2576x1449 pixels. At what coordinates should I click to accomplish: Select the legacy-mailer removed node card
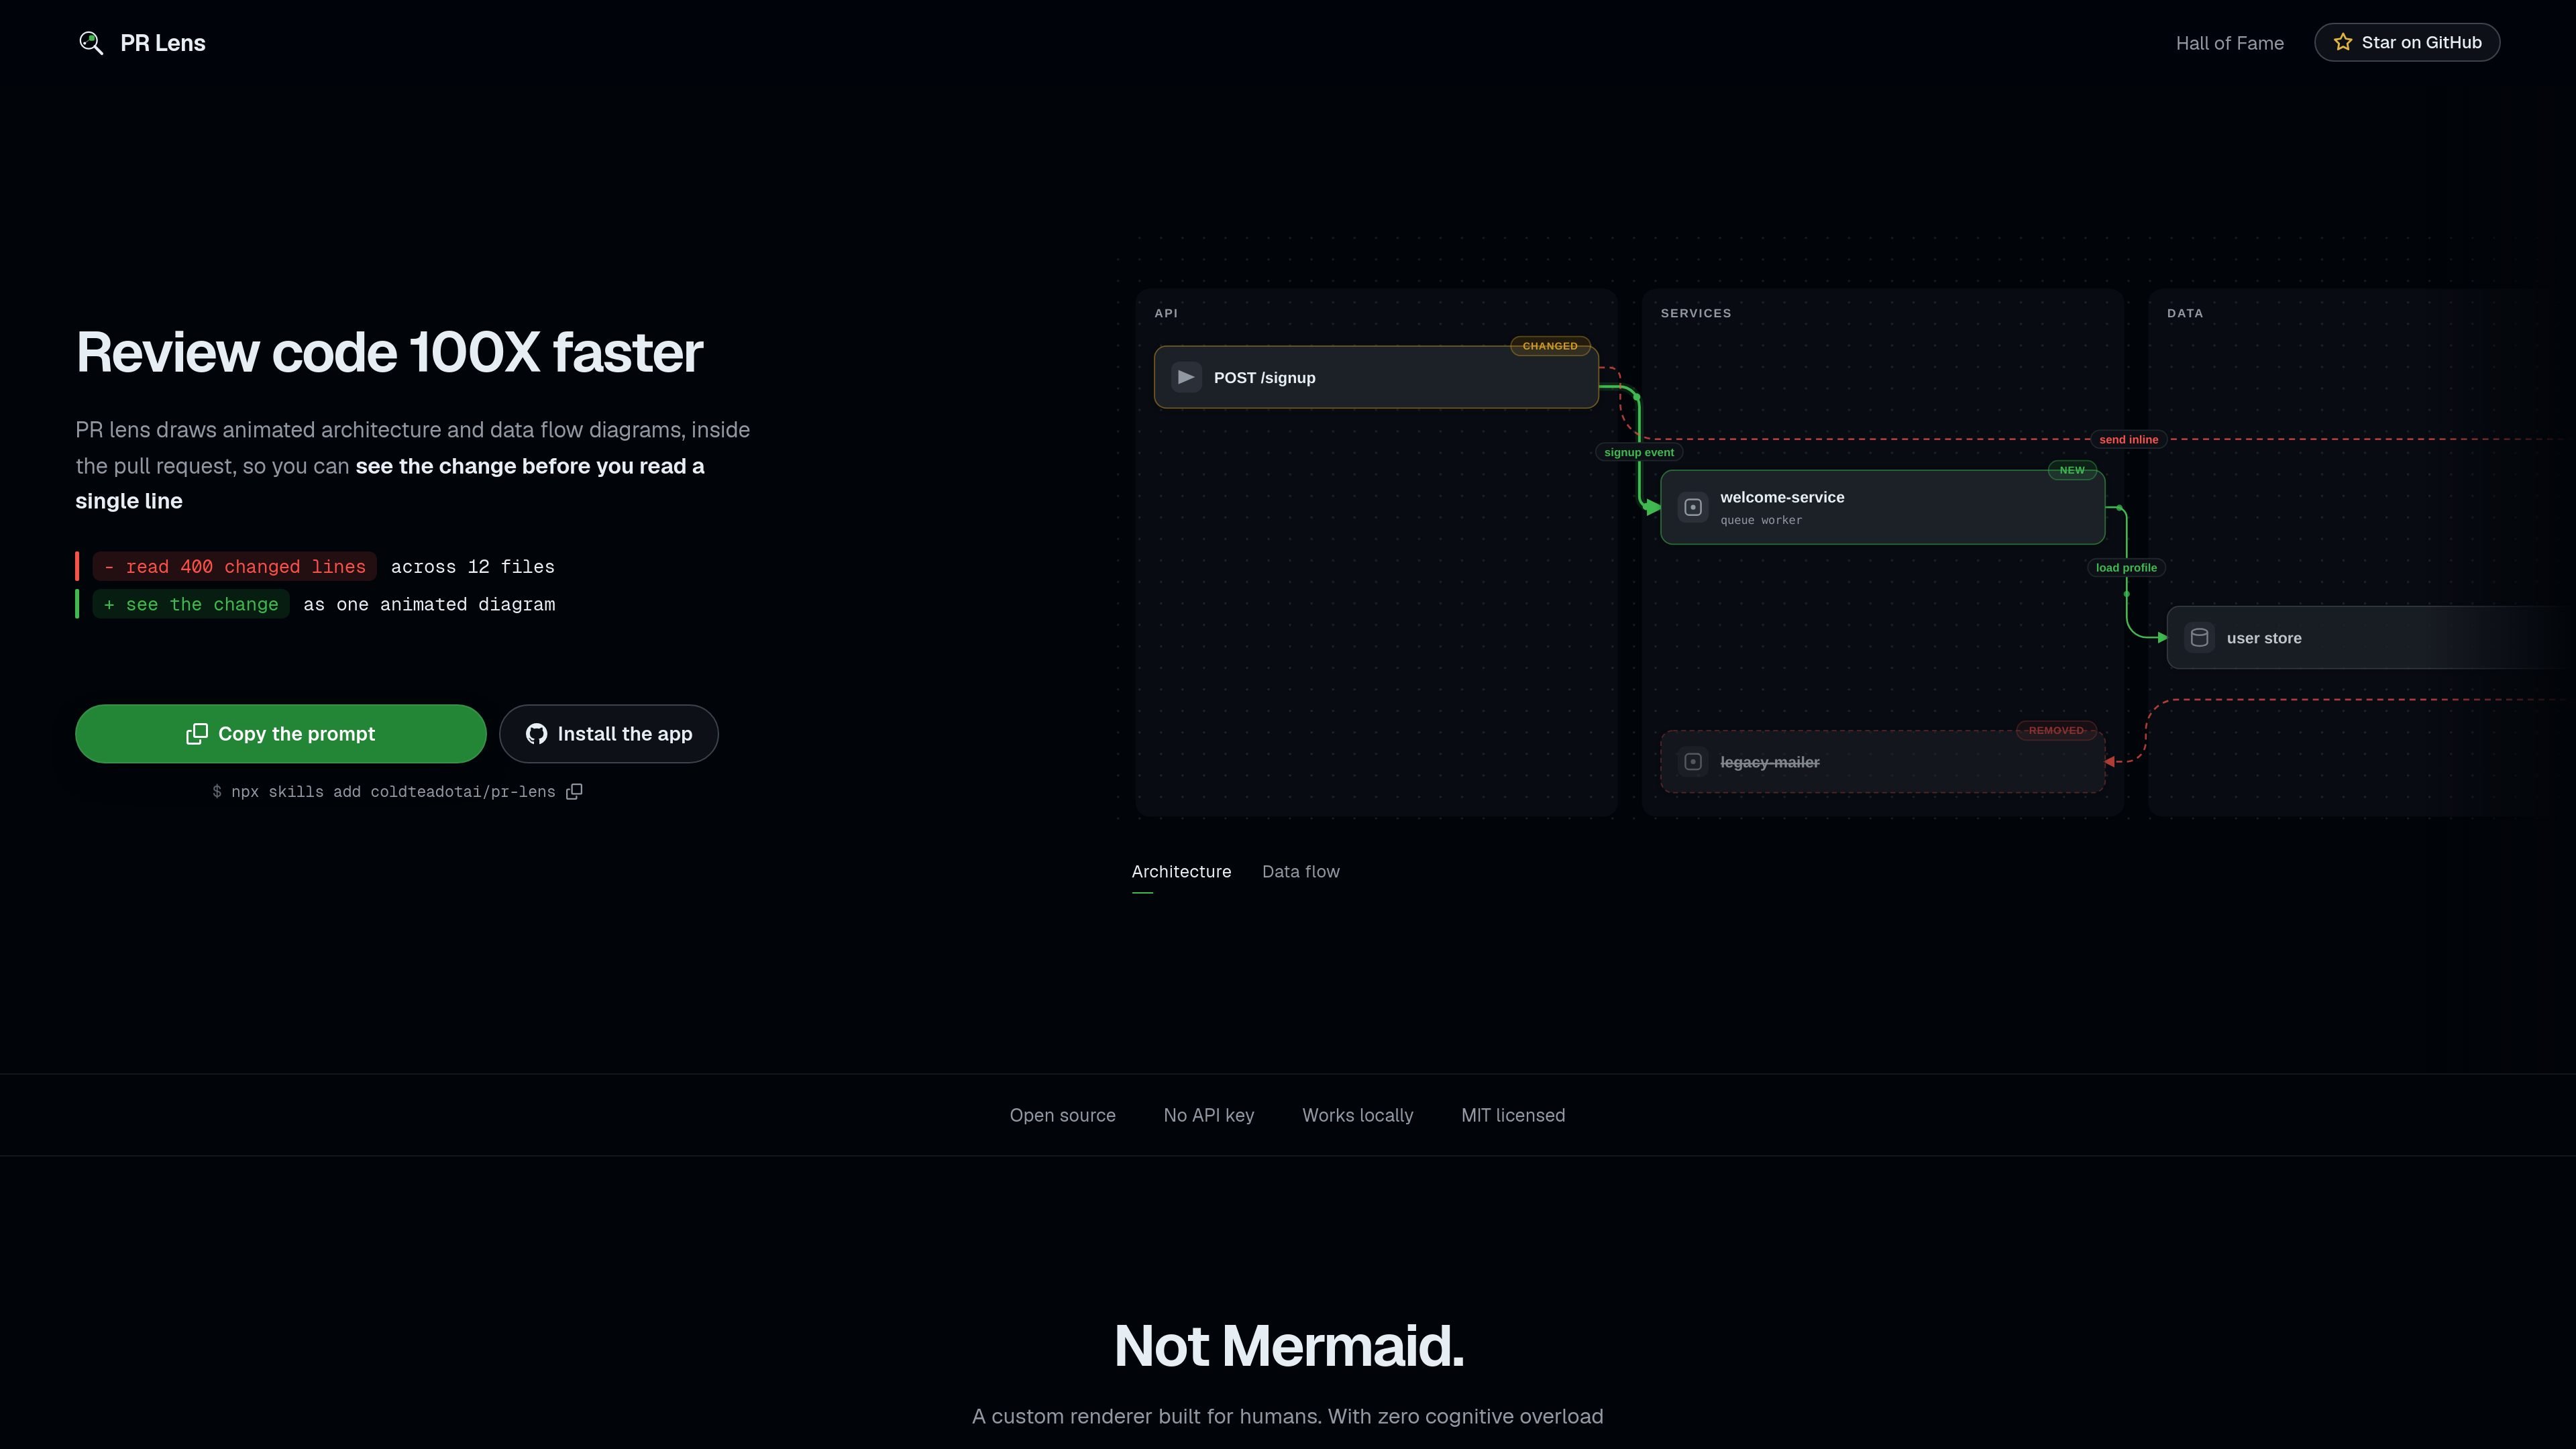click(1883, 762)
